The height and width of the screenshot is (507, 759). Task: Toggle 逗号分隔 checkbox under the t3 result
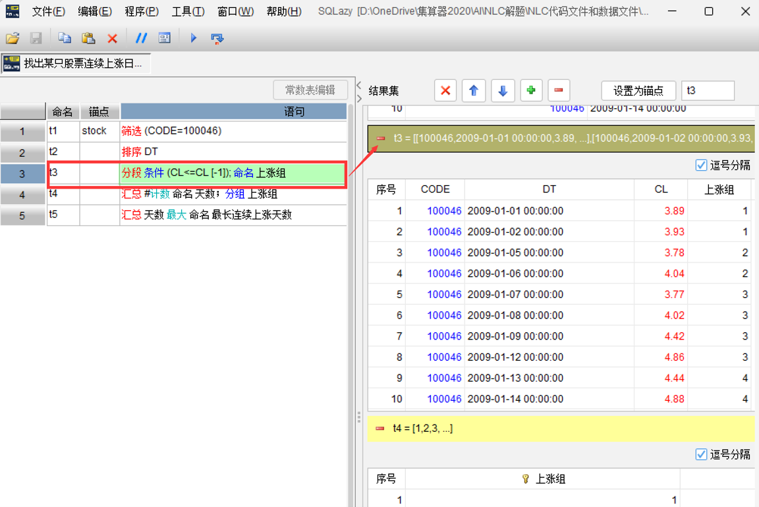pos(701,165)
